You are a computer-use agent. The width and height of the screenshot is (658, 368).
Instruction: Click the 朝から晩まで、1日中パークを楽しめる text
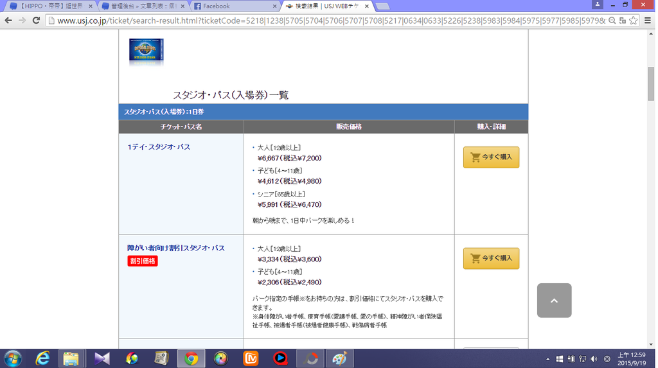303,221
